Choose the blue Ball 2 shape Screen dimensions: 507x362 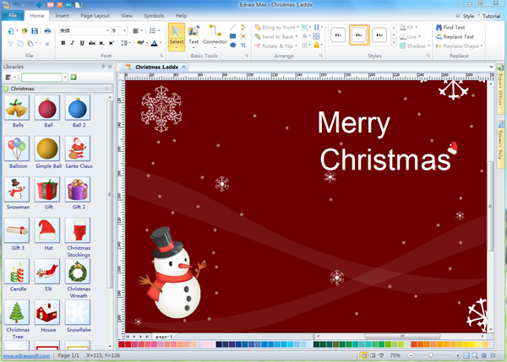point(78,108)
